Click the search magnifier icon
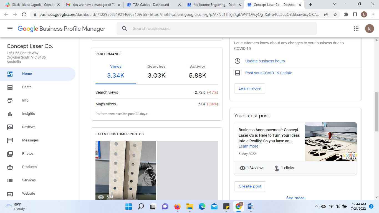Viewport: 379px width, 213px height. point(125,29)
